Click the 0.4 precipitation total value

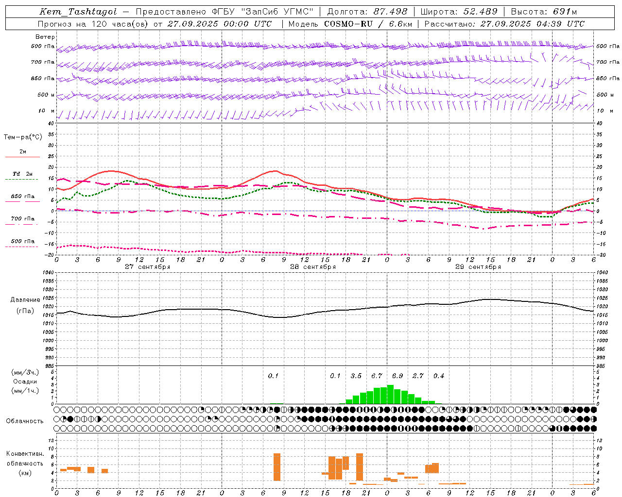439,376
